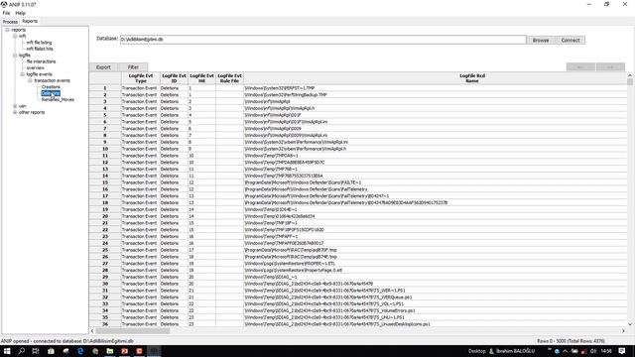This screenshot has height=357, width=635.
Task: Click the Filter button
Action: 133,67
